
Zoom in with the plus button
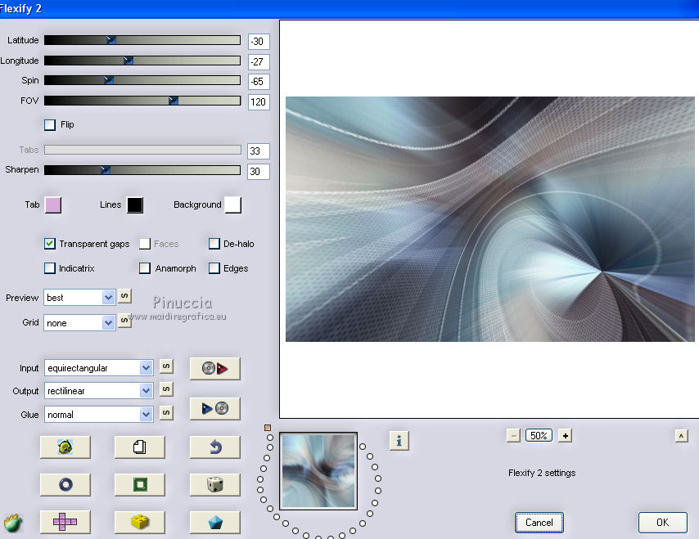tap(566, 436)
